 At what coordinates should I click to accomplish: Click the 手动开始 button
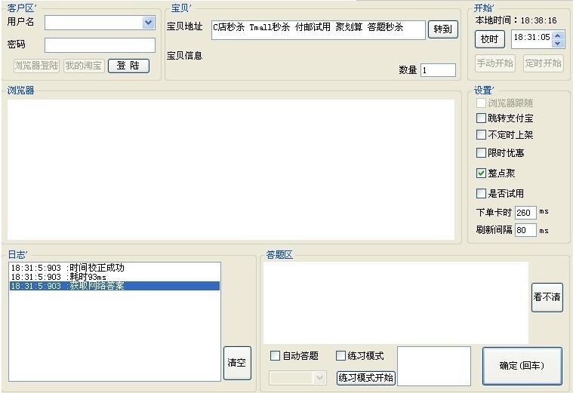[x=495, y=63]
